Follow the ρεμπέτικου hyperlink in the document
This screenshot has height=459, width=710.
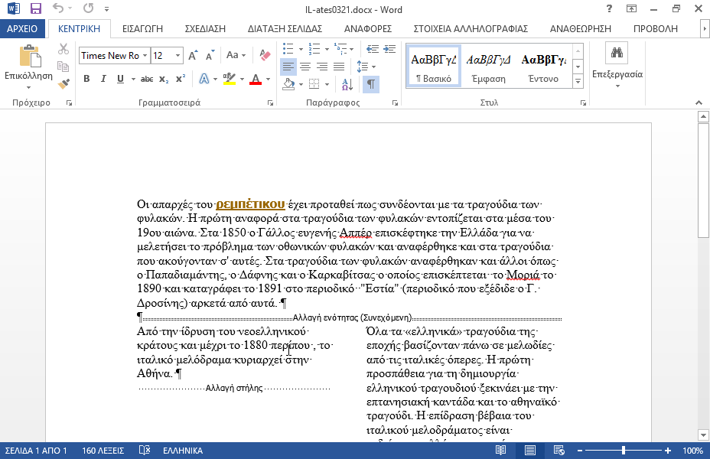click(x=250, y=204)
